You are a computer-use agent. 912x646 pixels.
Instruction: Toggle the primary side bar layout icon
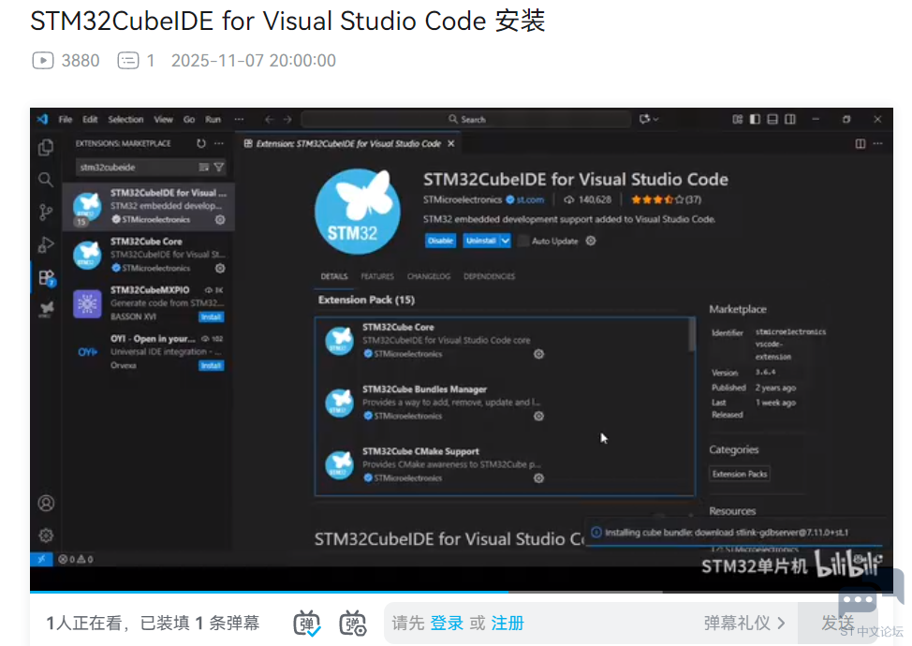pyautogui.click(x=755, y=119)
